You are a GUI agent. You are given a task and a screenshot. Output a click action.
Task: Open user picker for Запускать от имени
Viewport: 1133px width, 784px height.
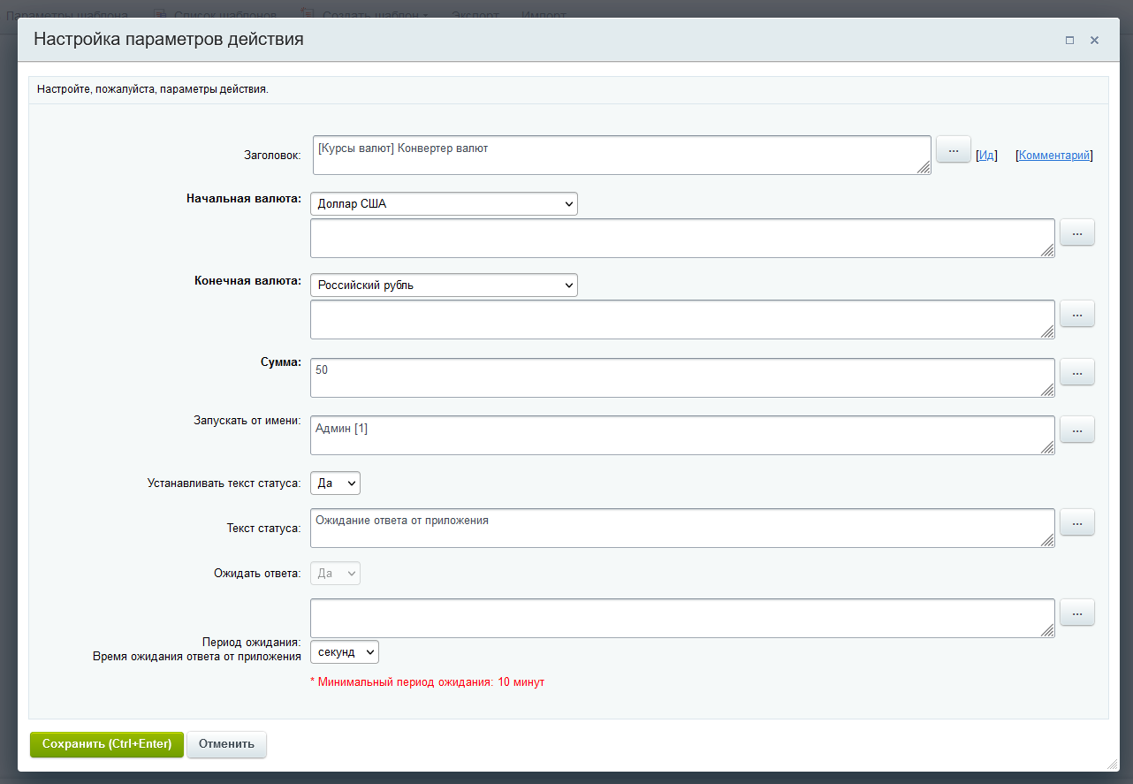tap(1076, 430)
